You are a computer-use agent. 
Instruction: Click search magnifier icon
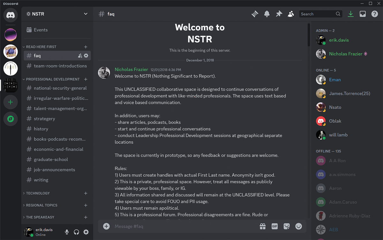point(338,14)
